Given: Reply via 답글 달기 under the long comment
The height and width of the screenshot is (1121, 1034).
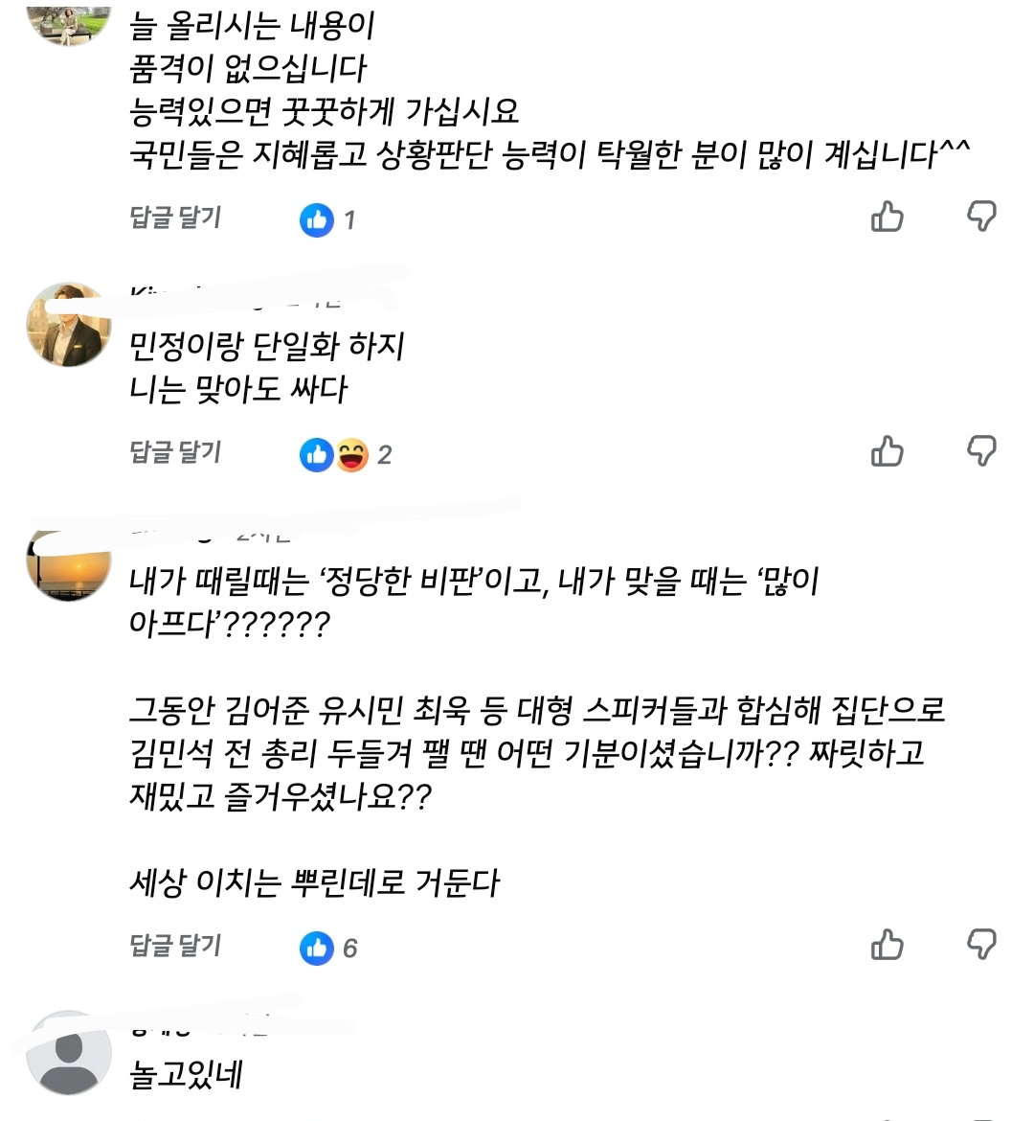Looking at the screenshot, I should coord(175,945).
